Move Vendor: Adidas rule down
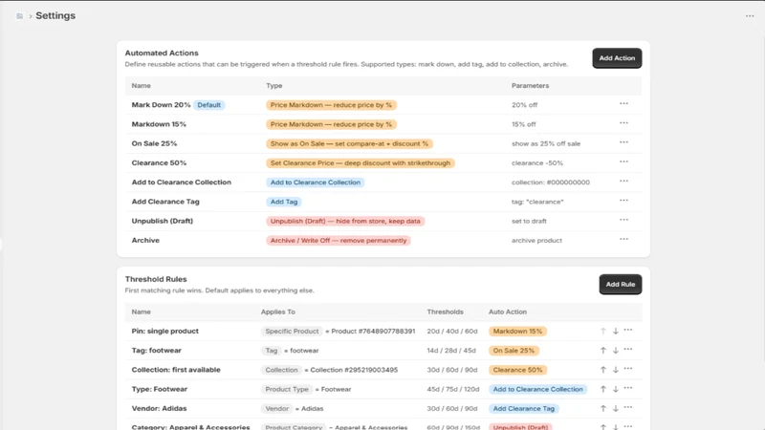This screenshot has height=430, width=765. pos(616,409)
